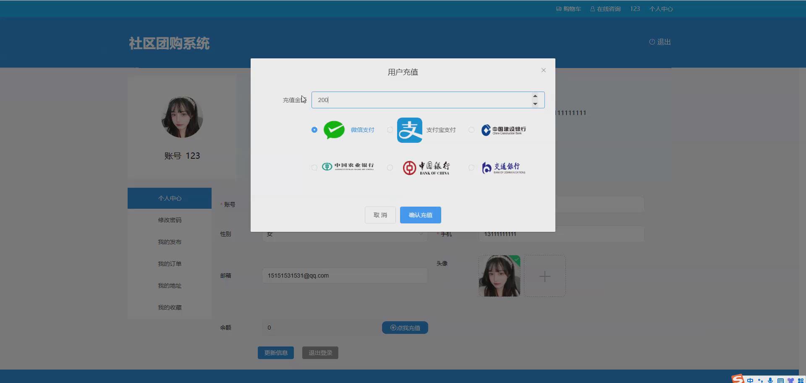Log out using the 退出 link

pos(660,42)
